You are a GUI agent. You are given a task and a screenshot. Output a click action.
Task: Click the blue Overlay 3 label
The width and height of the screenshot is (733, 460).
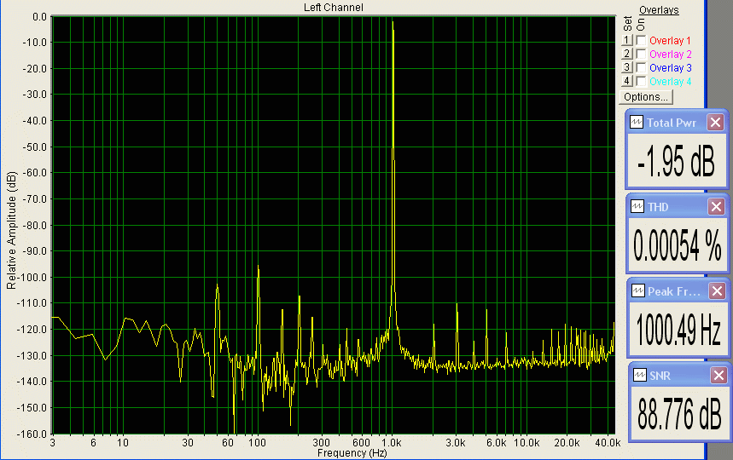click(671, 67)
